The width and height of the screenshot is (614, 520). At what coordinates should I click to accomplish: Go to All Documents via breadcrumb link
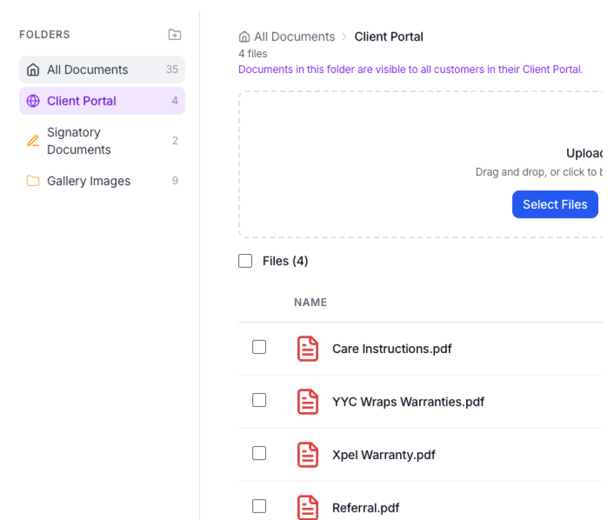tap(294, 37)
